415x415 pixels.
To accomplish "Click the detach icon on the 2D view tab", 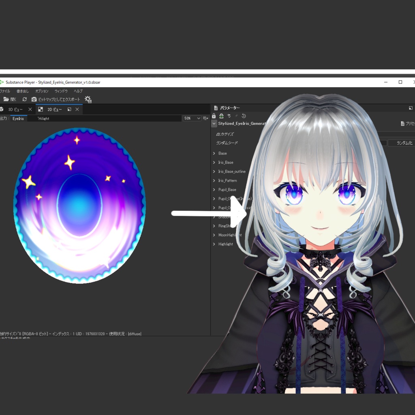I will coord(69,109).
